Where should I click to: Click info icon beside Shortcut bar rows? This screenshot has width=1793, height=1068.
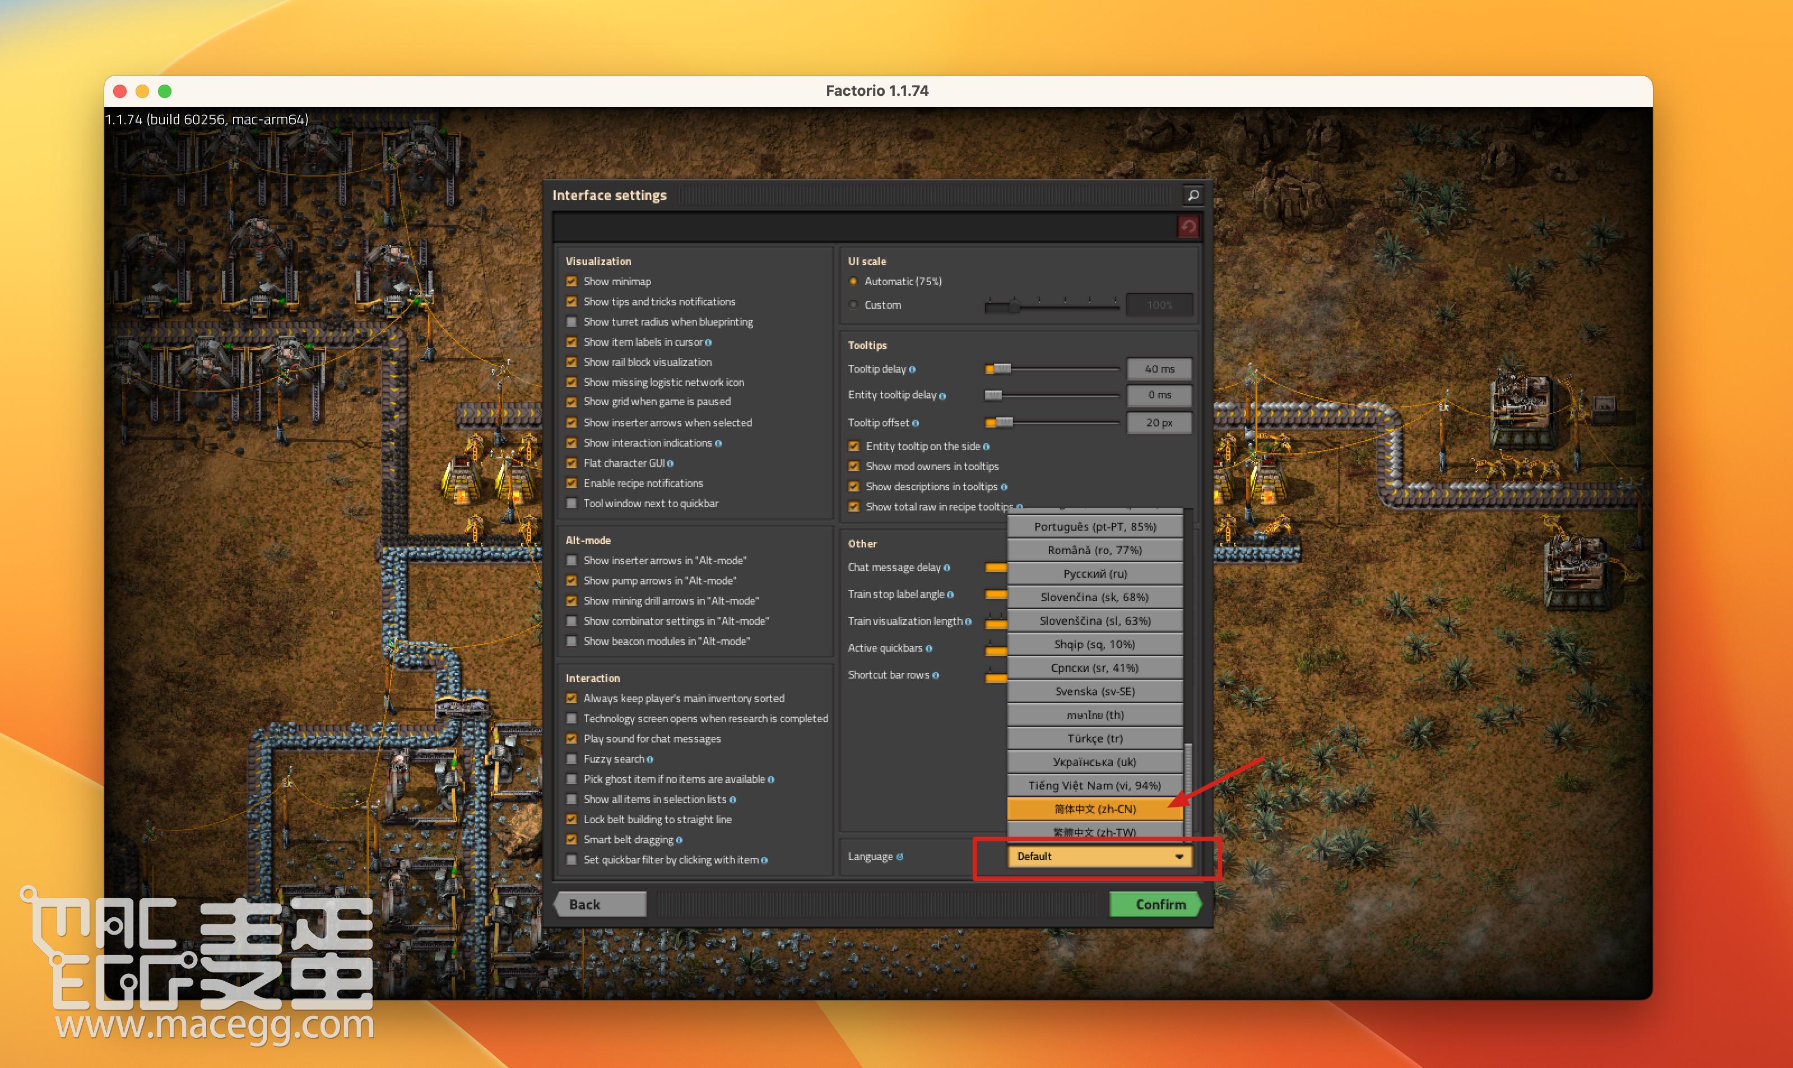tap(935, 675)
